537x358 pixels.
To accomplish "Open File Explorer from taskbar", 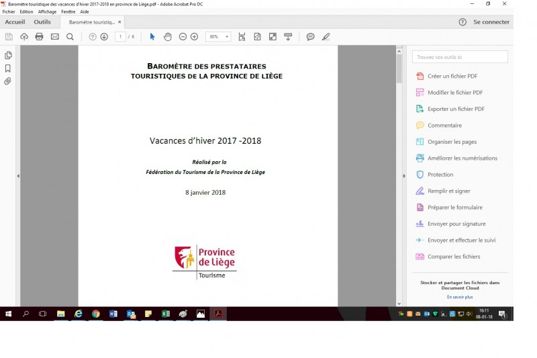I will tap(60, 314).
